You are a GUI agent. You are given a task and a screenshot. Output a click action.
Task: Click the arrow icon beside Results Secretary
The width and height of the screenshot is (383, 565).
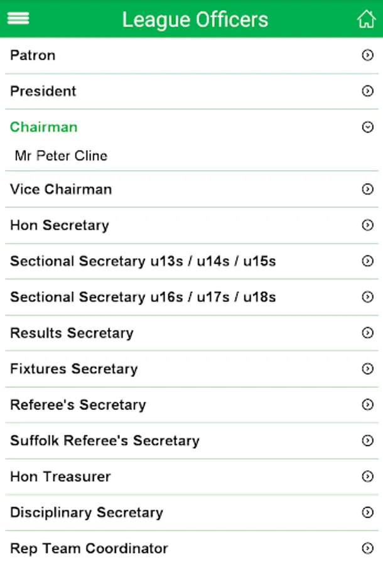coord(367,333)
